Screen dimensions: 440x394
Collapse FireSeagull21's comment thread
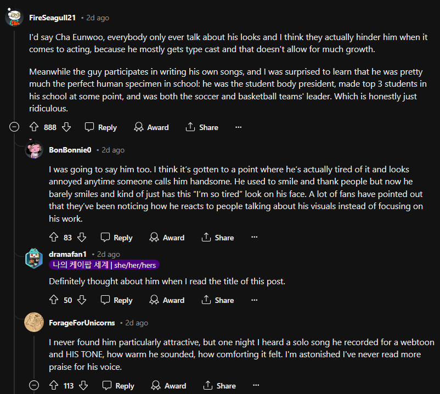[x=15, y=127]
